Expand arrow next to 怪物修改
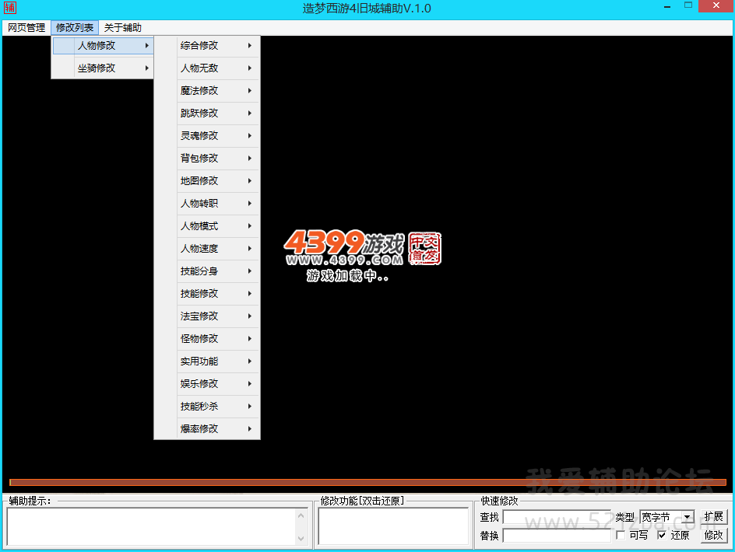 click(x=250, y=338)
